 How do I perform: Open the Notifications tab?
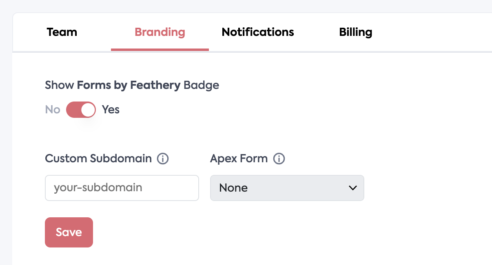coord(258,32)
